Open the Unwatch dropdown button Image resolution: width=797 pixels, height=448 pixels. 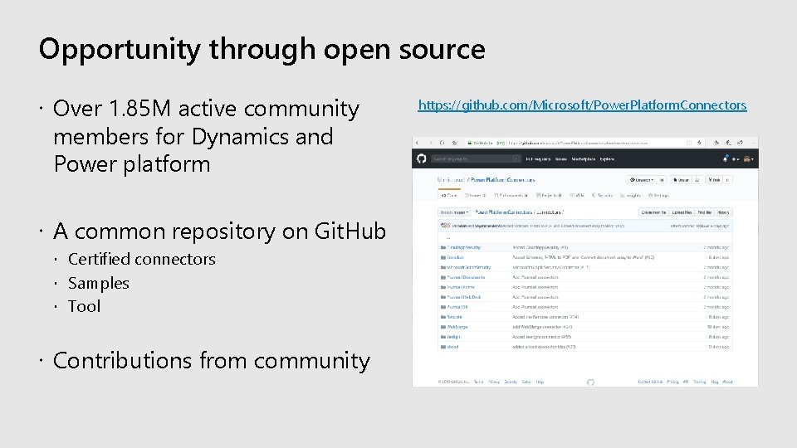(642, 180)
